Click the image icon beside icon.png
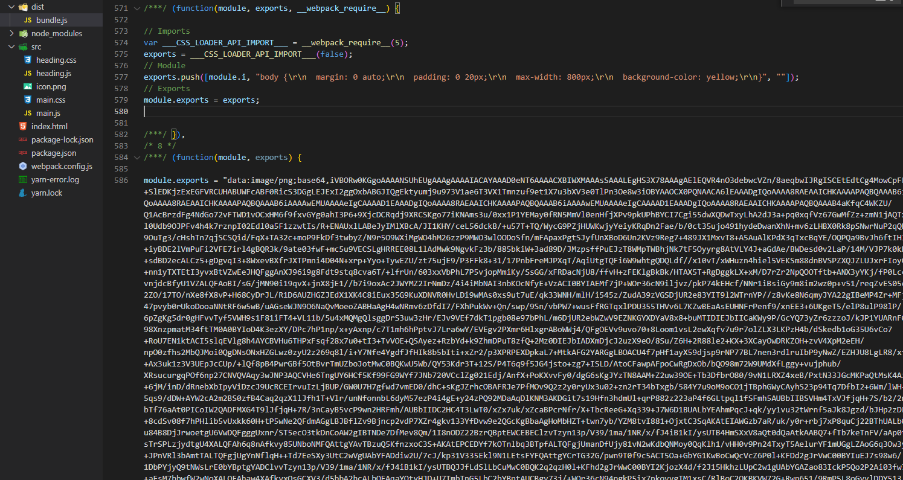This screenshot has height=480, width=903. (x=28, y=86)
